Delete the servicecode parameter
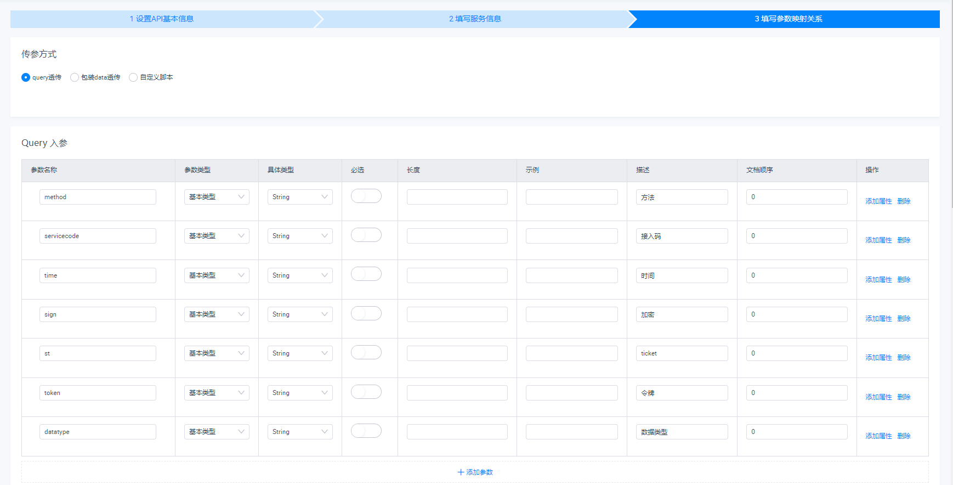953x485 pixels. (904, 240)
